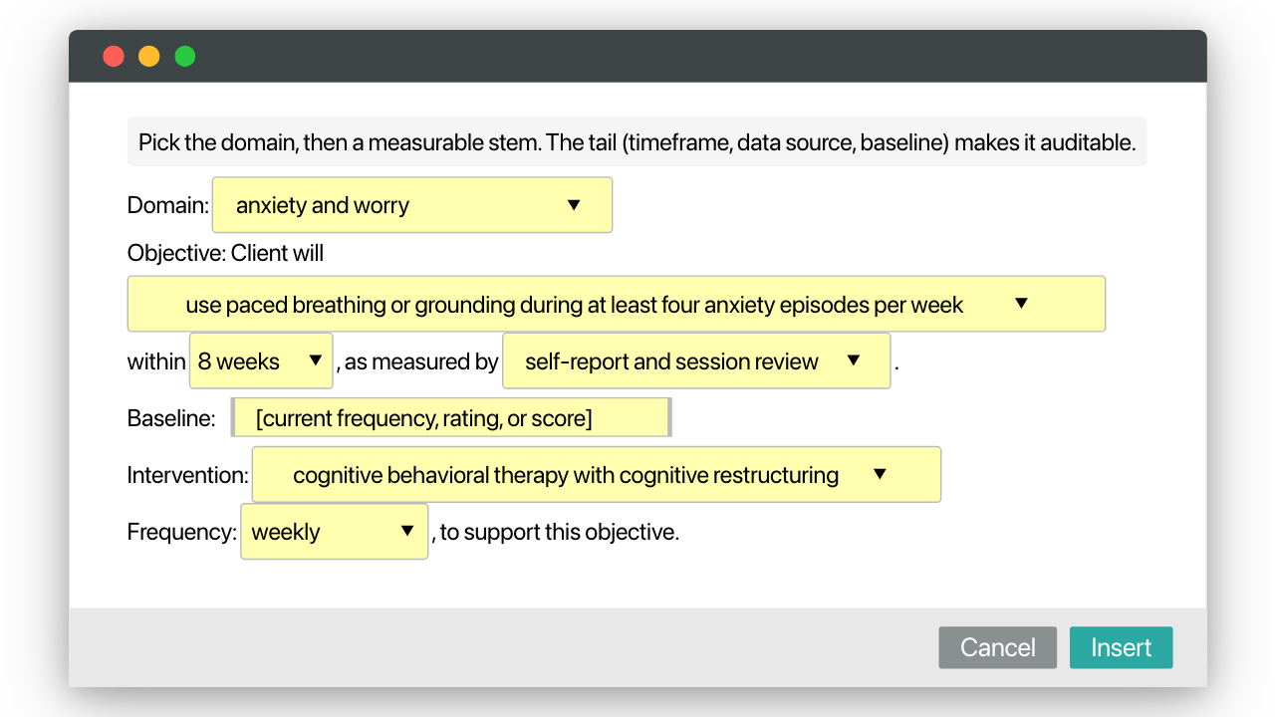Open the Domain dropdown showing anxiety and worry
Viewport: 1275px width, 717px height.
(x=412, y=205)
